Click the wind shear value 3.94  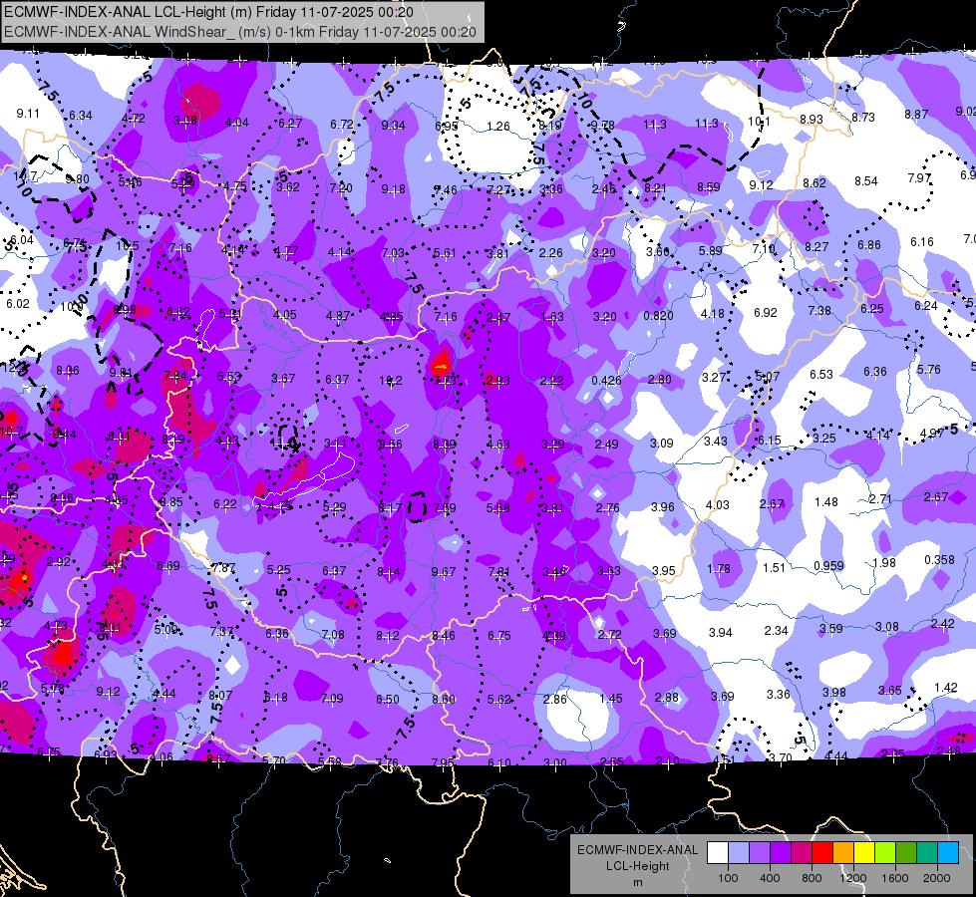click(721, 633)
